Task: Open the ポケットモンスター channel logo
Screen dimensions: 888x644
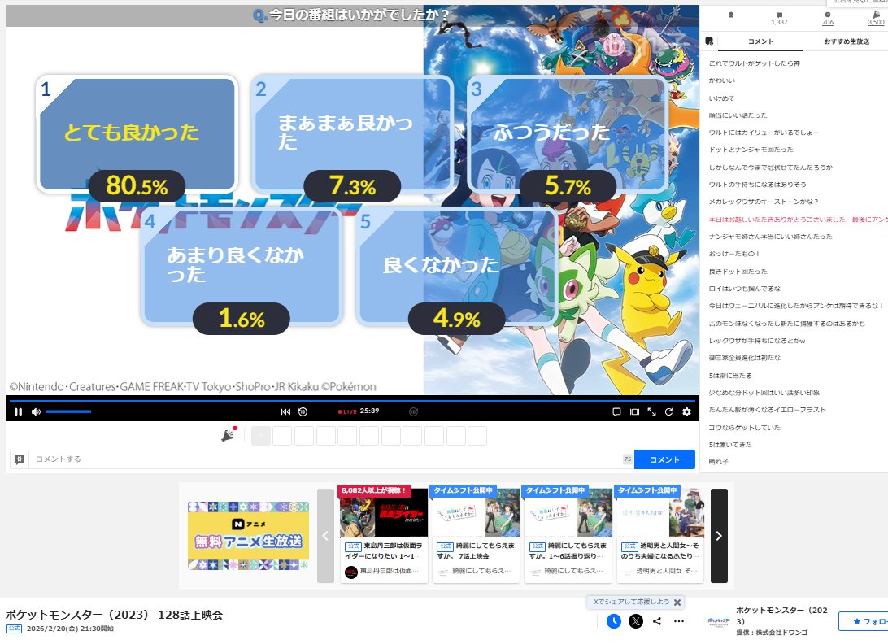Action: [719, 621]
